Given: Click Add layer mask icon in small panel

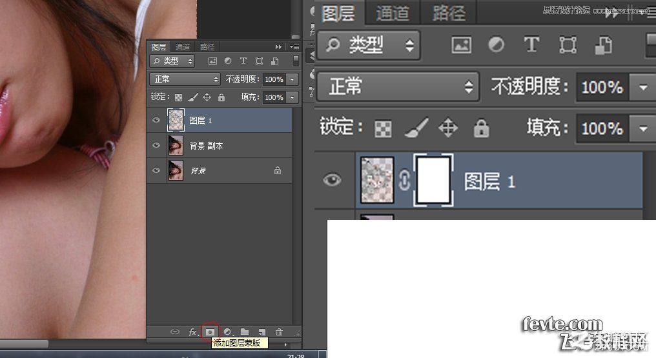Looking at the screenshot, I should click(210, 332).
